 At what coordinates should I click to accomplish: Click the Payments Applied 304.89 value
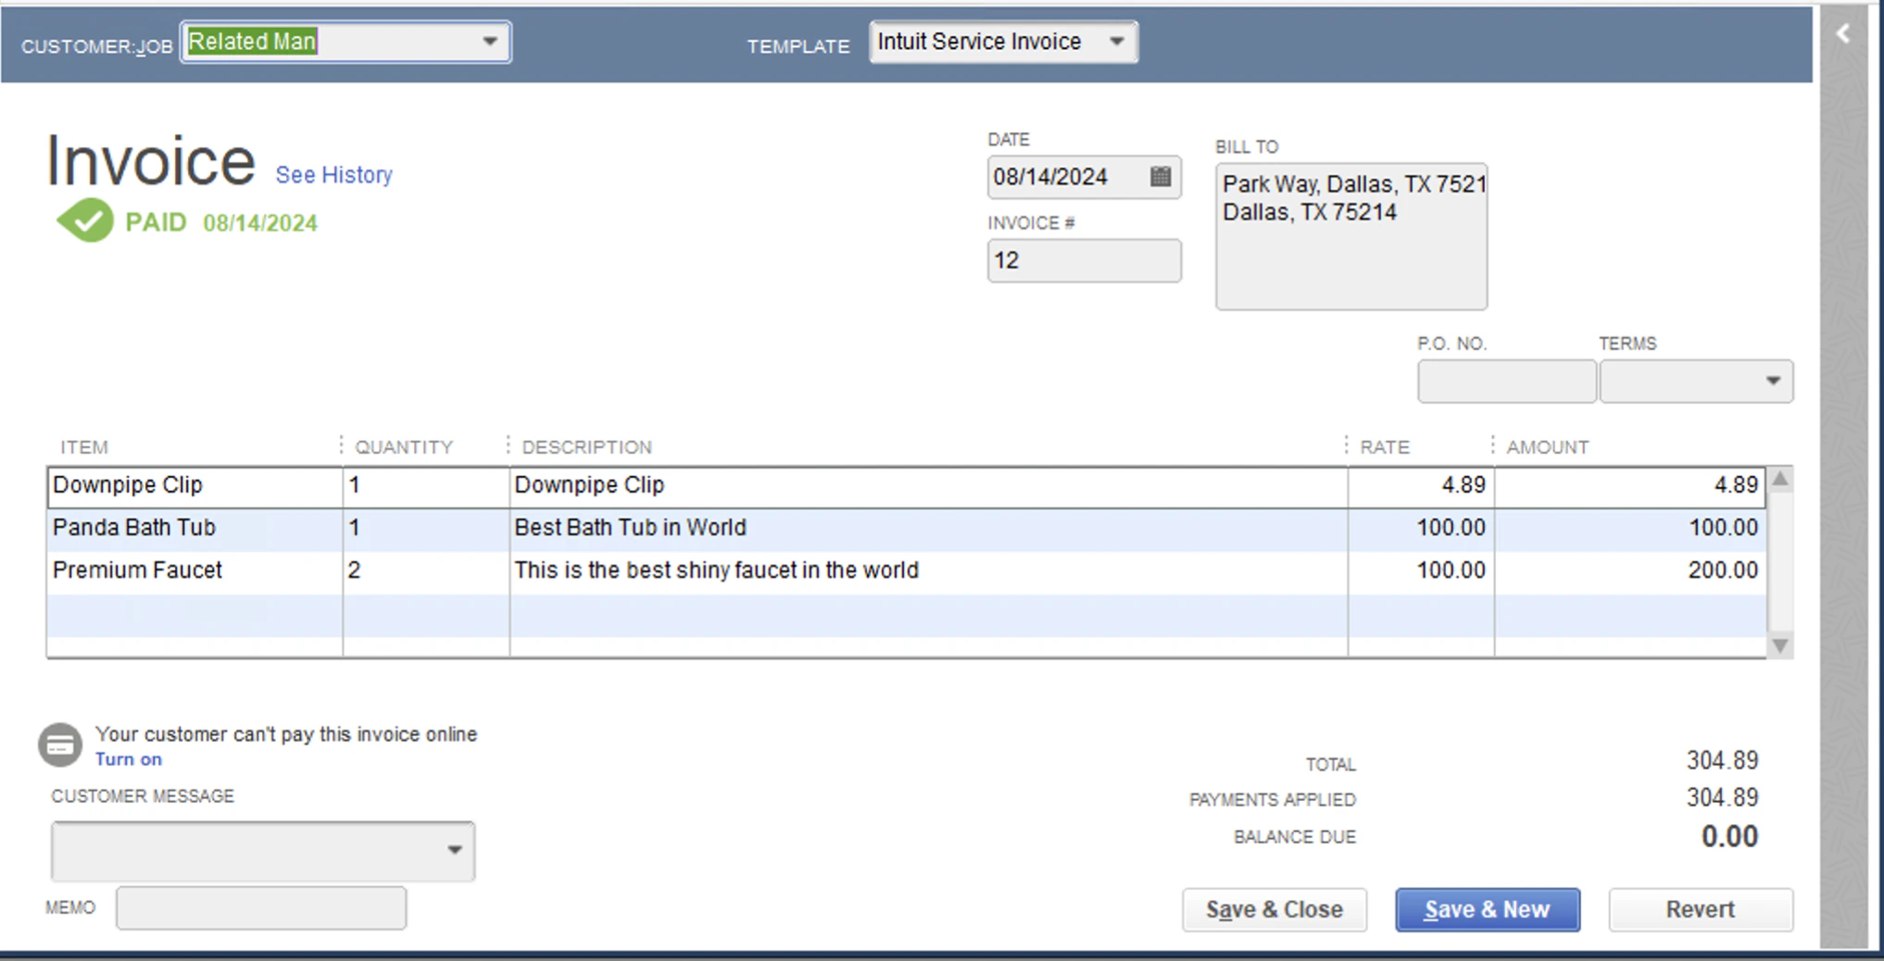[1722, 798]
